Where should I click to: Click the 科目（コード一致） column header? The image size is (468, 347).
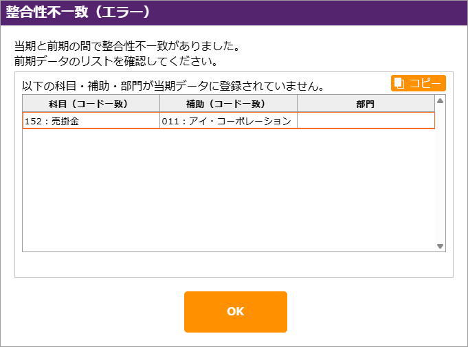tap(91, 104)
